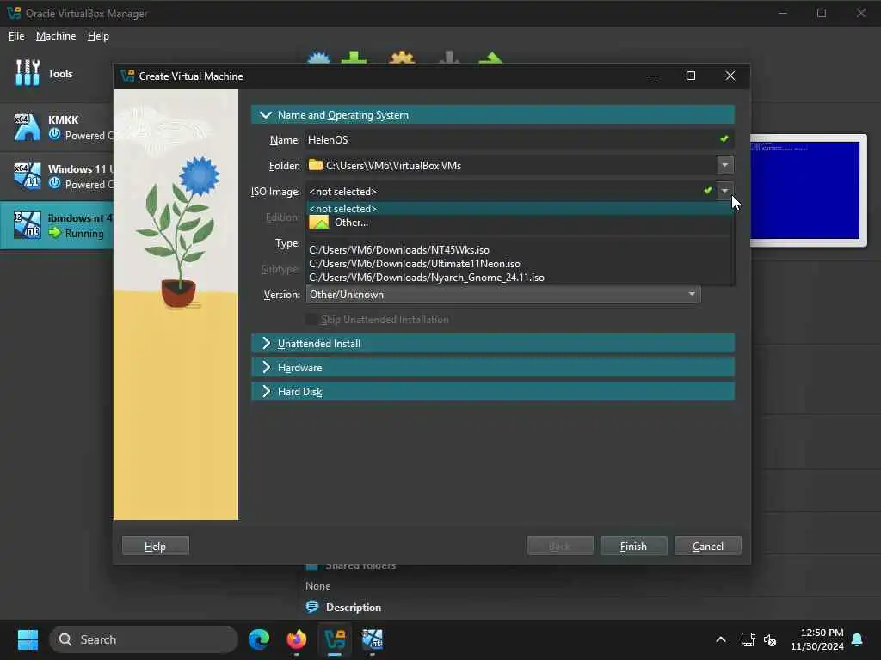Click the Help button in dialog

156,546
